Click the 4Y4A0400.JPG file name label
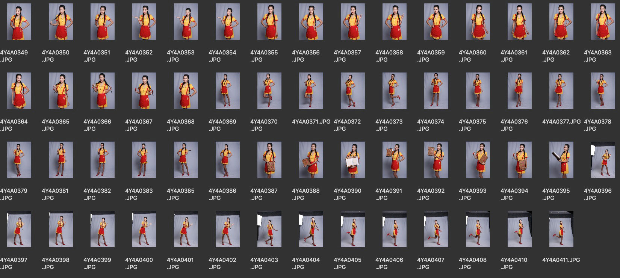The height and width of the screenshot is (278, 620). [x=139, y=263]
